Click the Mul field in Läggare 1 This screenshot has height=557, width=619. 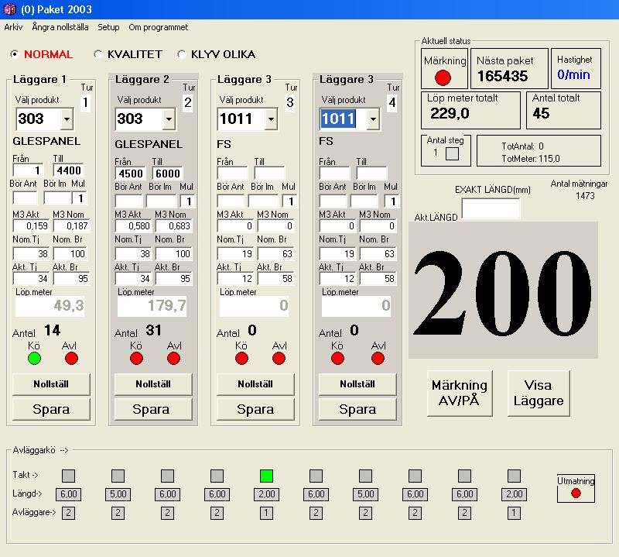point(80,198)
